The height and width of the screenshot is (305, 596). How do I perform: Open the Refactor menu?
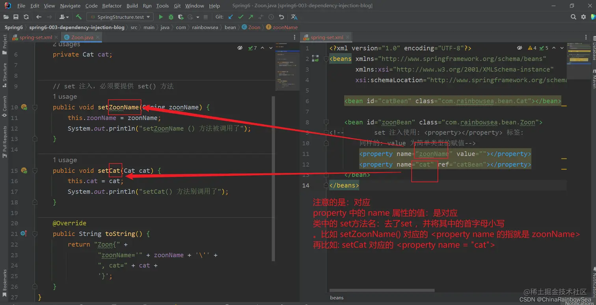(112, 6)
